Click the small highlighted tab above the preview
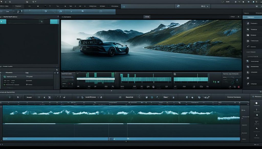The height and width of the screenshot is (149, 262). tap(147, 17)
